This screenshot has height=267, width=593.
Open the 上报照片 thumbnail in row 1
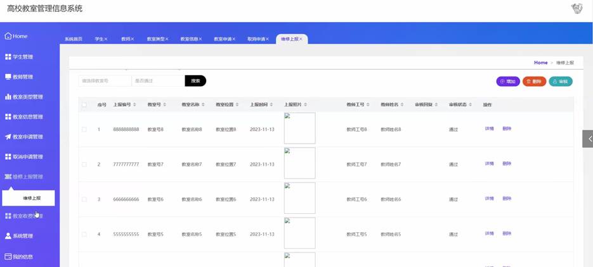tap(299, 128)
